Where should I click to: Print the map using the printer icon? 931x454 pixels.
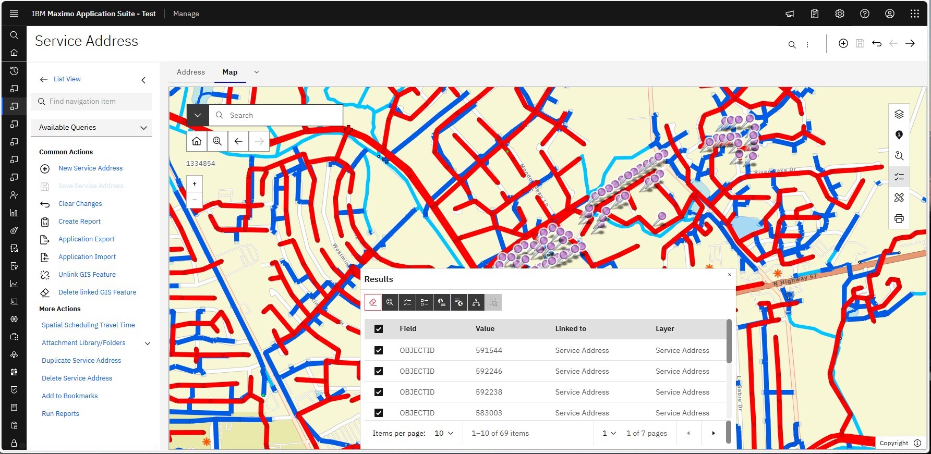pyautogui.click(x=899, y=218)
